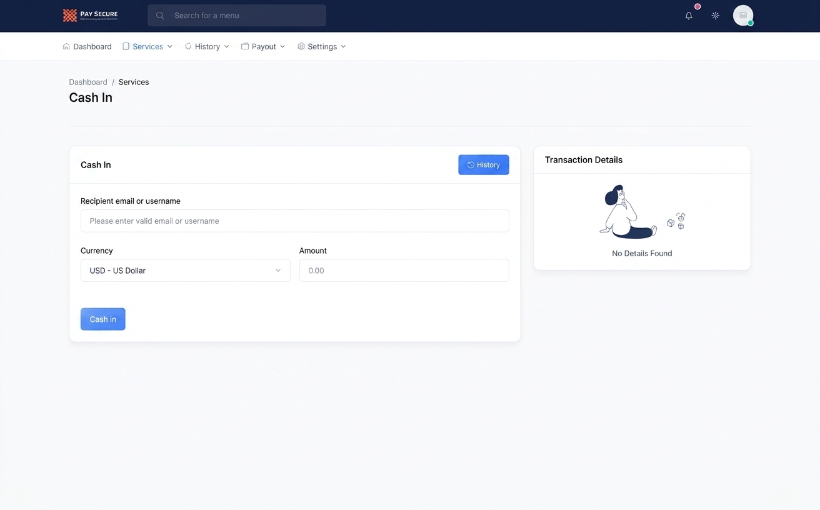This screenshot has height=510, width=820.
Task: Click the Pay Secure logo
Action: pos(91,15)
